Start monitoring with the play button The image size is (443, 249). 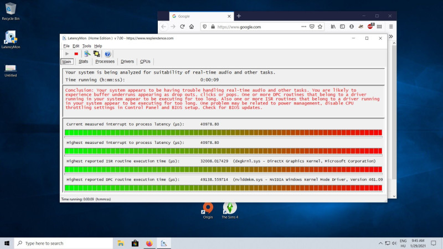click(67, 54)
